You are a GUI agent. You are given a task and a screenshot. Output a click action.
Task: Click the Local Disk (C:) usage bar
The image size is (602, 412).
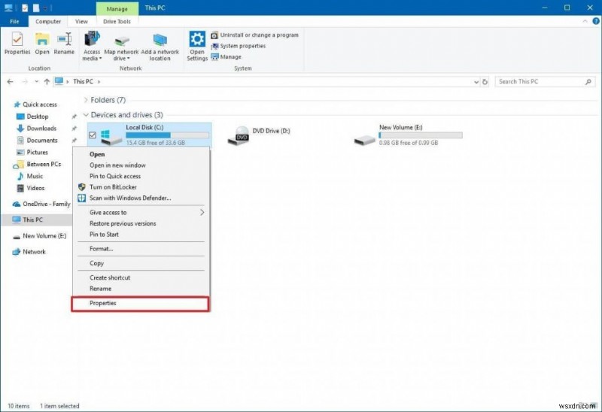(167, 135)
